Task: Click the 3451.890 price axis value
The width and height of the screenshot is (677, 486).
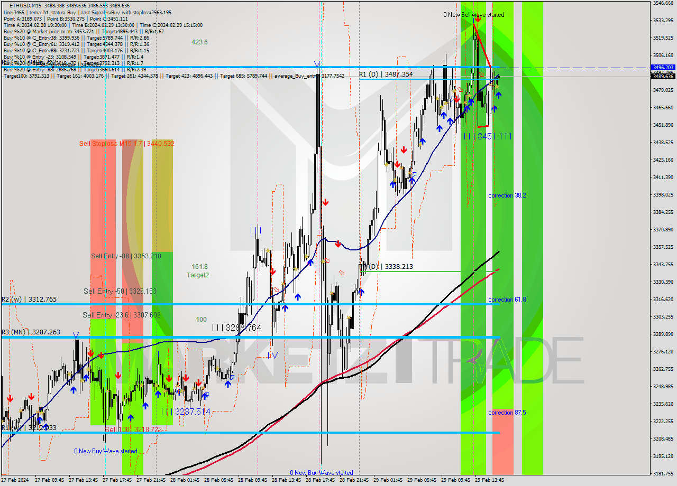Action: point(663,125)
